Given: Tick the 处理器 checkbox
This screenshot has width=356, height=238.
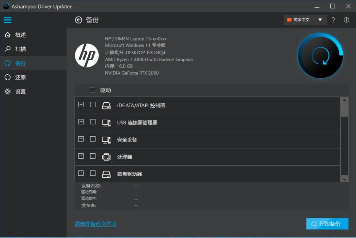Looking at the screenshot, I should coord(93,156).
